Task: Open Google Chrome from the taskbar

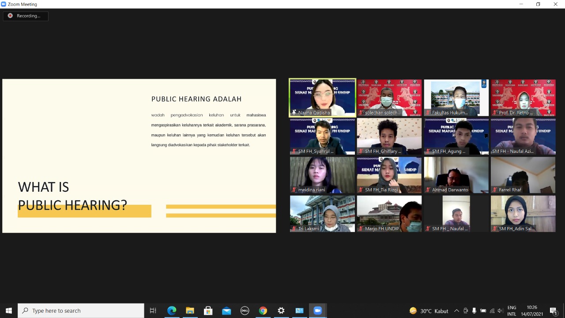Action: 263,310
